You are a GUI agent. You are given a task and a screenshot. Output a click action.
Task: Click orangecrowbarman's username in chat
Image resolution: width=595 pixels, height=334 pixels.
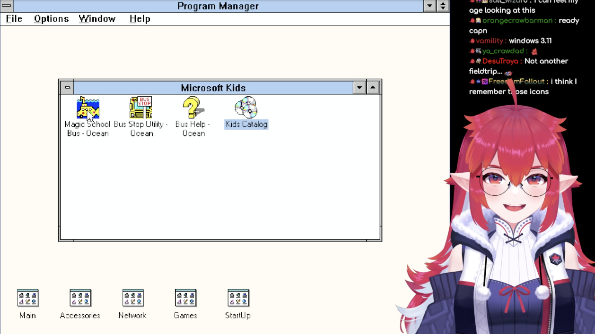click(517, 21)
